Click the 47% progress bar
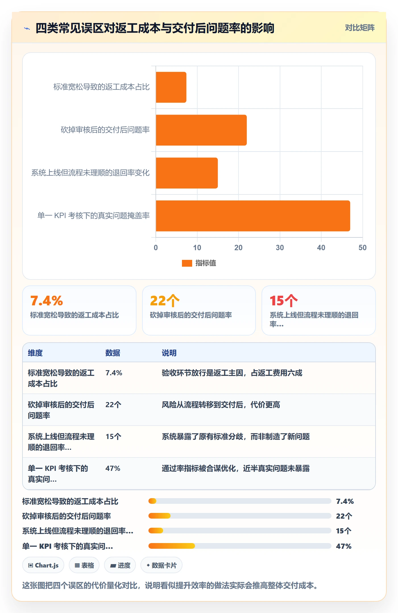Viewport: 398px width, 613px height. [240, 546]
